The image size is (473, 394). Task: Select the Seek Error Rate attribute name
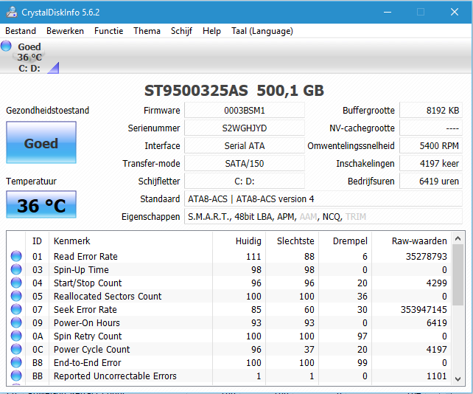tap(85, 309)
